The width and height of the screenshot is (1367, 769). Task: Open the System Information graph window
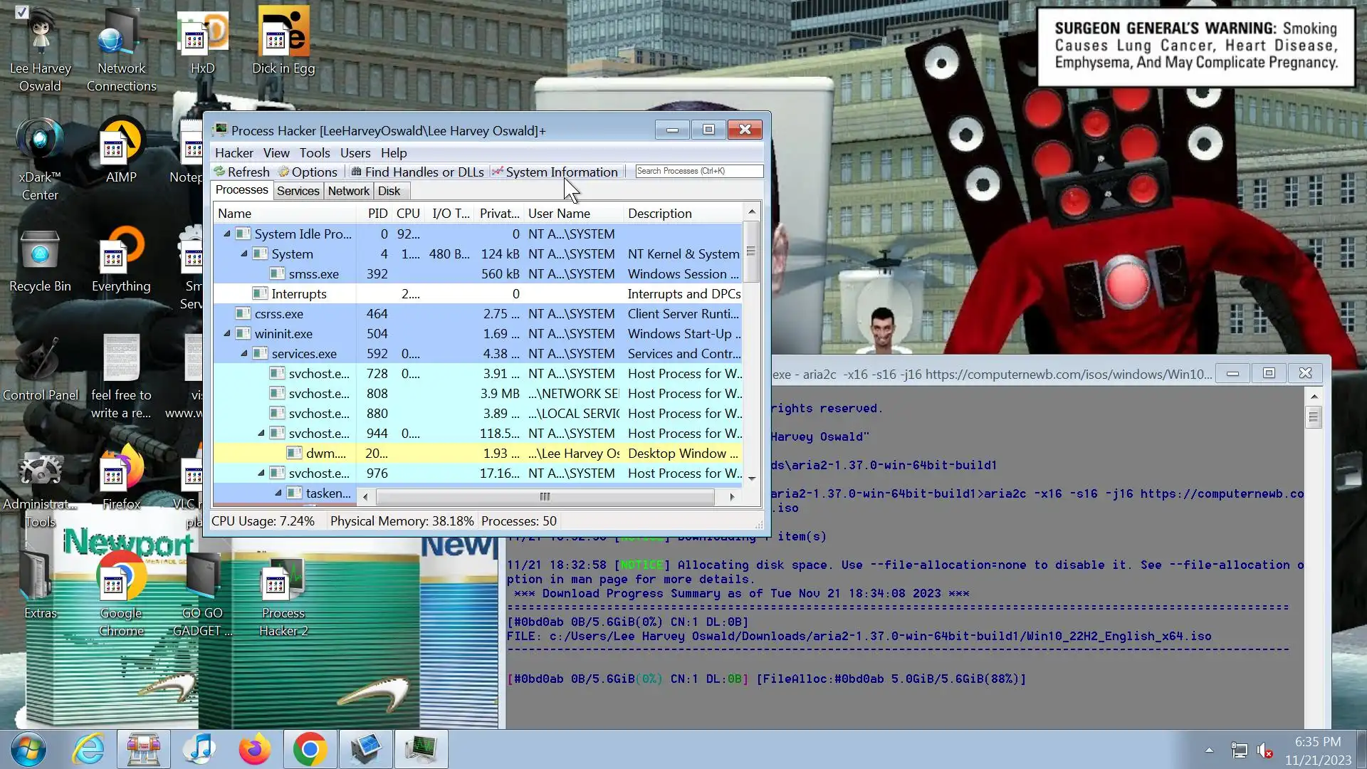pos(555,172)
